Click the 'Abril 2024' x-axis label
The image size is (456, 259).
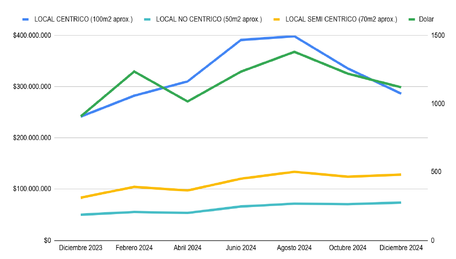click(x=188, y=248)
